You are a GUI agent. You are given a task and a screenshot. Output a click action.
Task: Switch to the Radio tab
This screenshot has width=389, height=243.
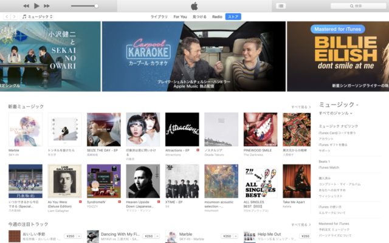(x=217, y=16)
